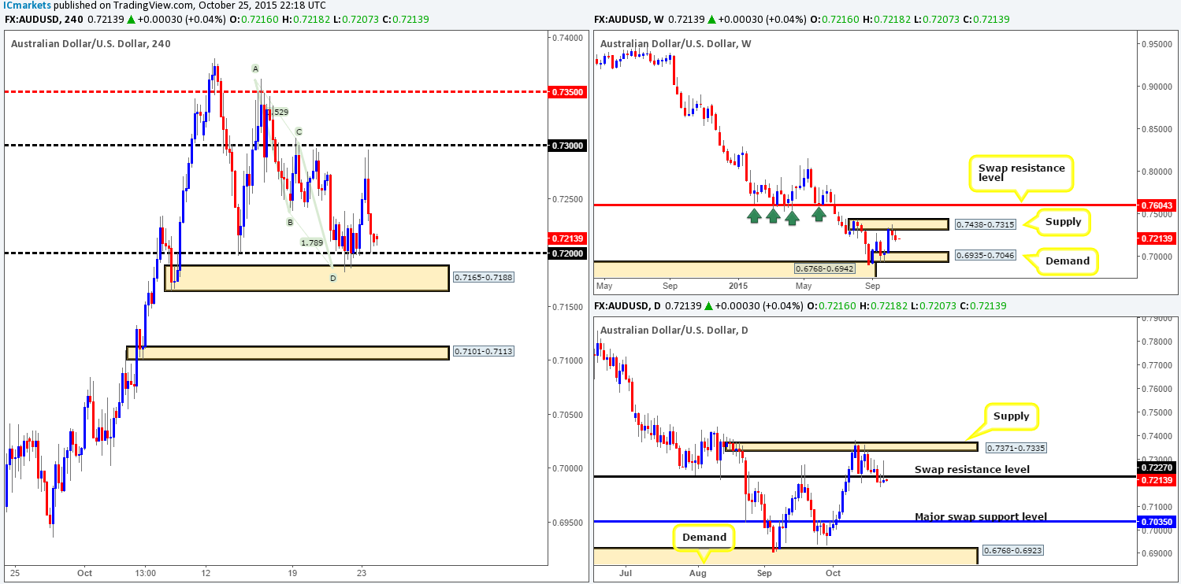Click the 1.789 harmonic ratio label
Screen dimensions: 1181x584
click(310, 243)
